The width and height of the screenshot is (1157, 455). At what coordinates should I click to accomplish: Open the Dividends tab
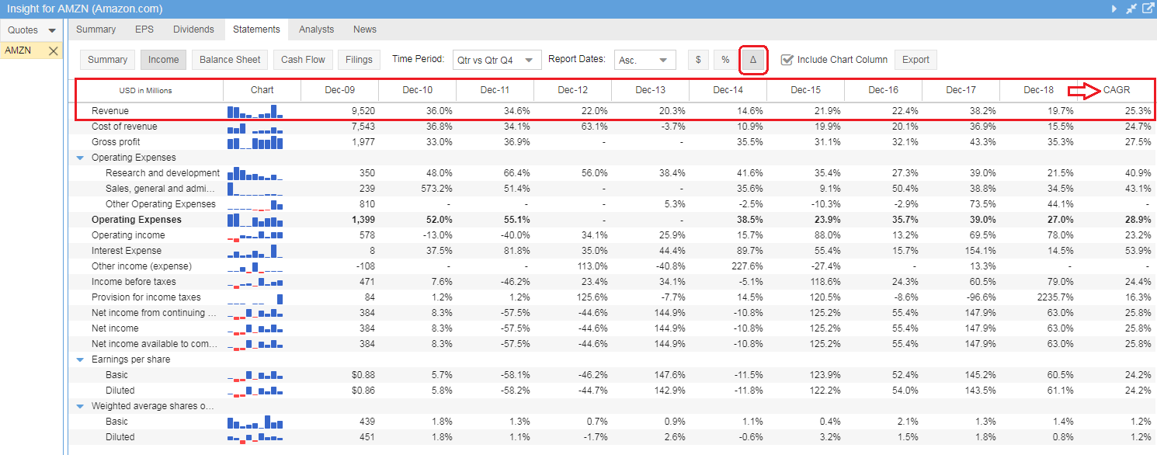click(193, 30)
